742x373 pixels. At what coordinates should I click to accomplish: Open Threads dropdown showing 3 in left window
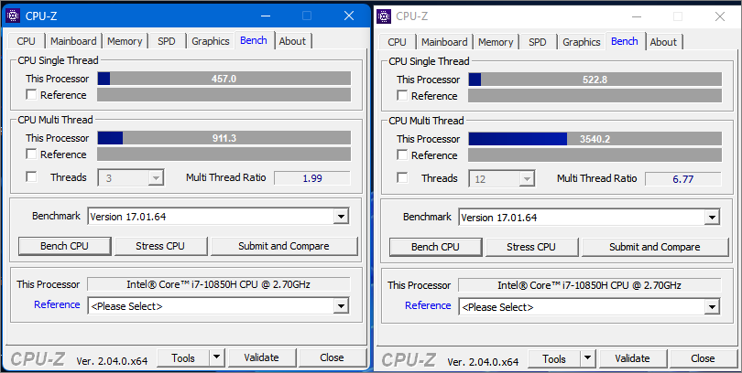[131, 178]
